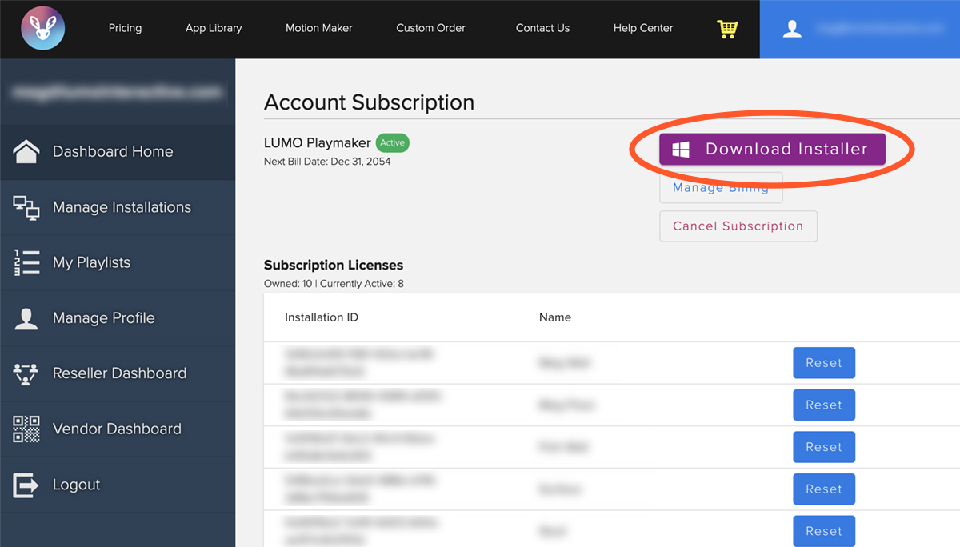Reset the second listed installation license
This screenshot has width=960, height=547.
(824, 405)
